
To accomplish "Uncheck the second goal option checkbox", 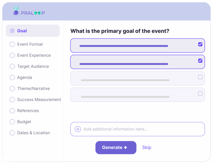I will [200, 61].
